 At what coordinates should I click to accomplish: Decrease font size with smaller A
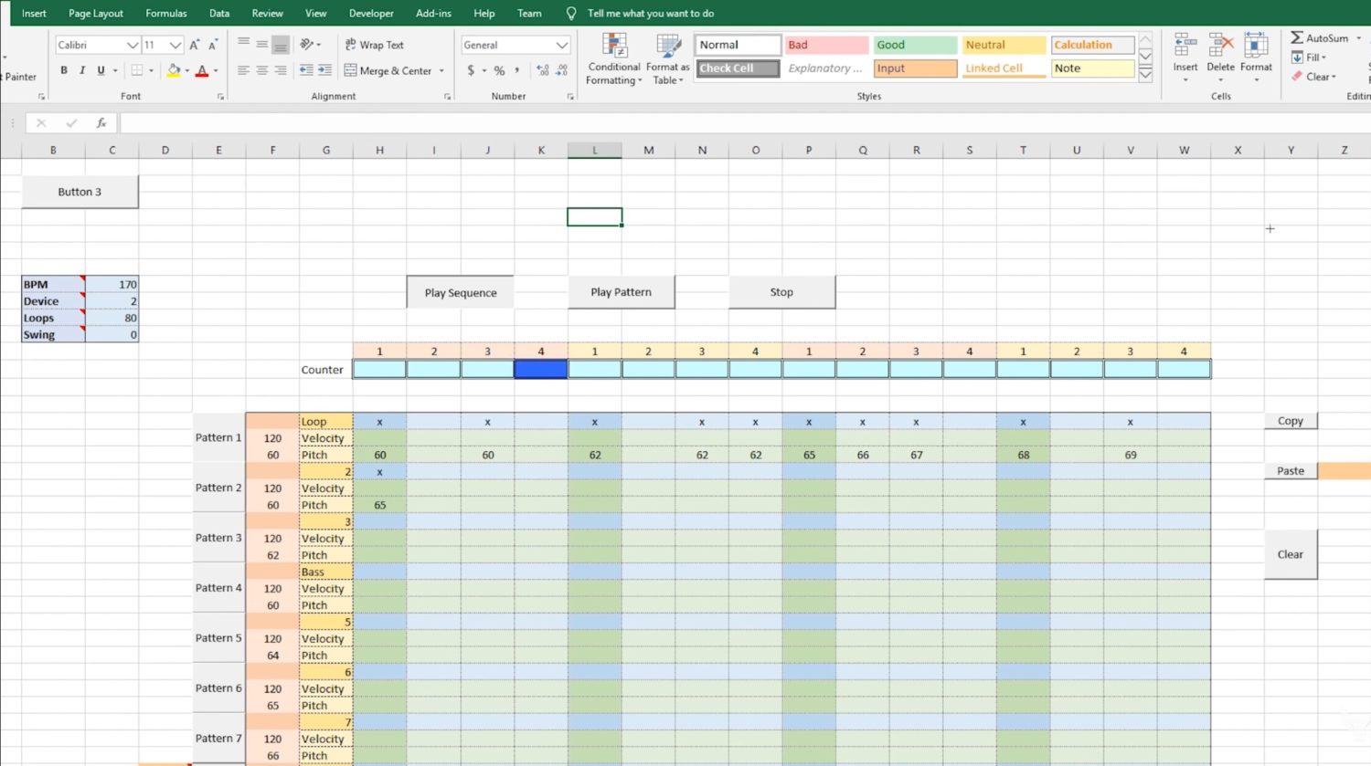213,45
